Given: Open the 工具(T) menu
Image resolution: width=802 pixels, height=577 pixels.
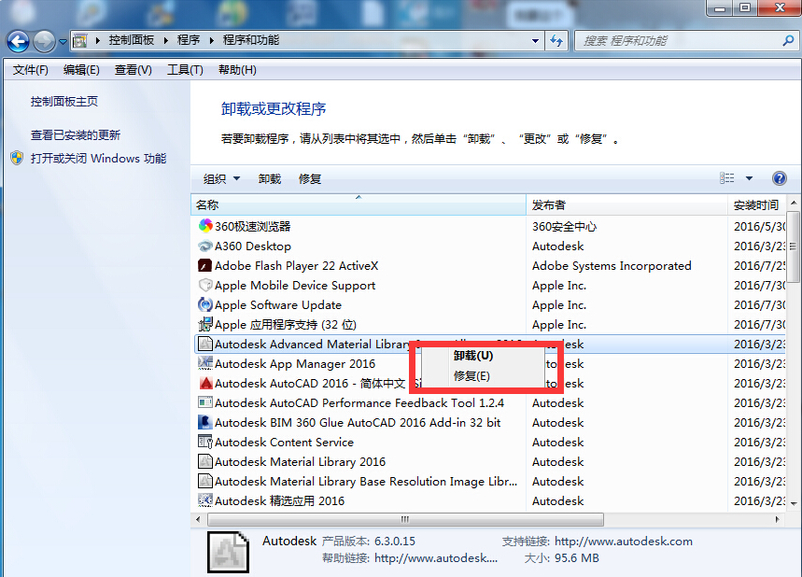Looking at the screenshot, I should [x=185, y=70].
